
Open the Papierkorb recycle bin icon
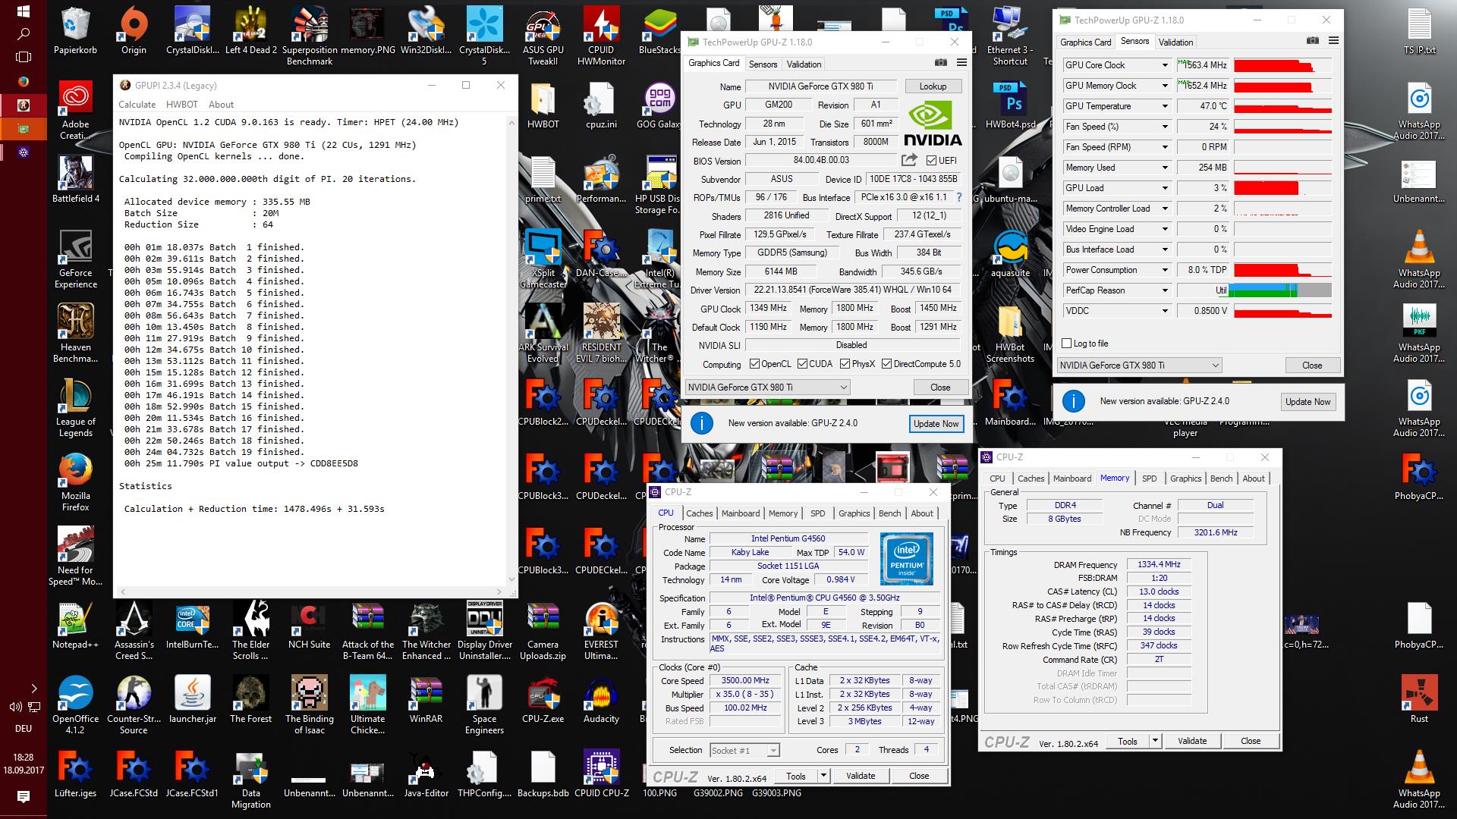coord(75,30)
